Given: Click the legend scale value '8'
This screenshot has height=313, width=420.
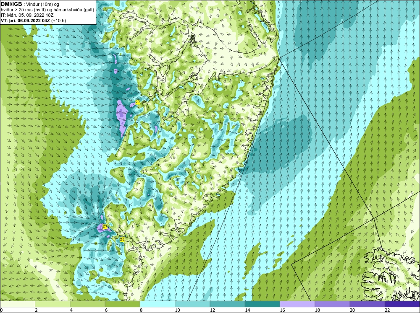Looking at the screenshot, I should click(141, 310).
